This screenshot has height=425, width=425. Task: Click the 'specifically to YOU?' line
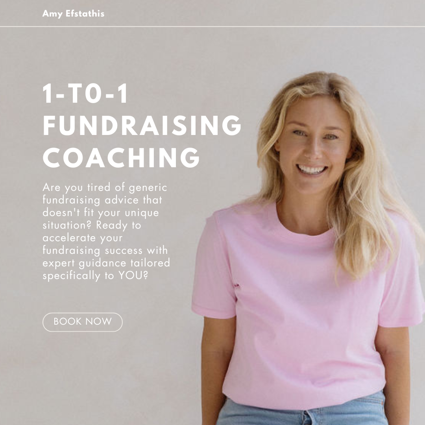point(95,275)
